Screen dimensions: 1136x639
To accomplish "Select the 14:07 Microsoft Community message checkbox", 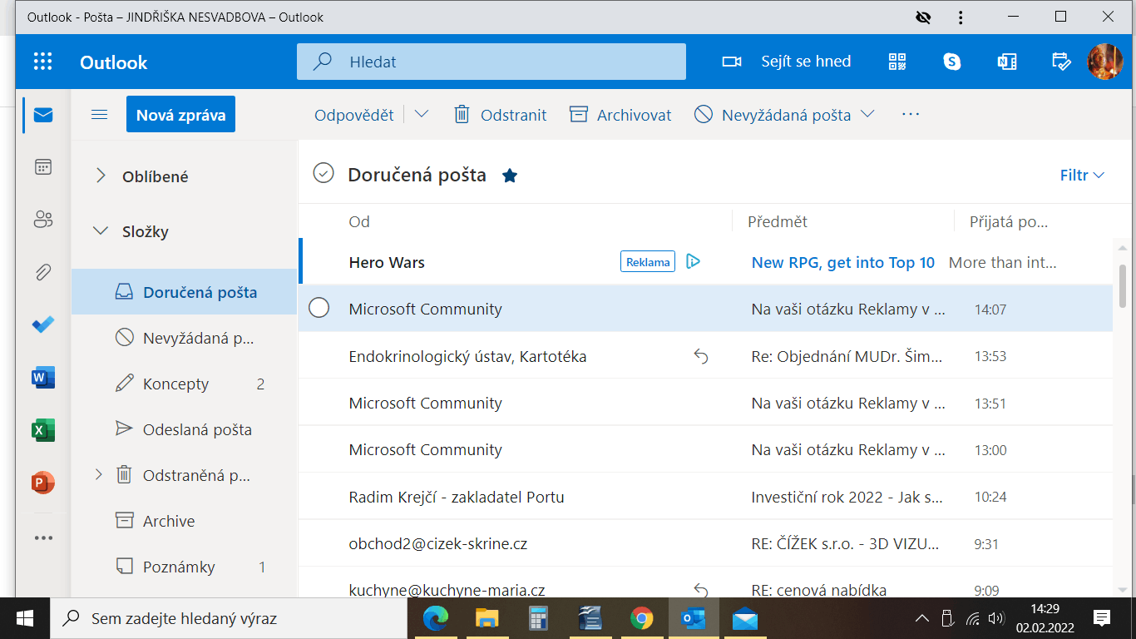I will [319, 308].
